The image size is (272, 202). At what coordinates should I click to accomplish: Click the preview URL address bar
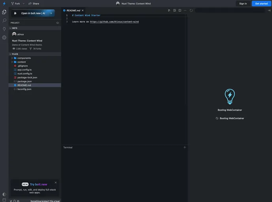coord(230,10)
